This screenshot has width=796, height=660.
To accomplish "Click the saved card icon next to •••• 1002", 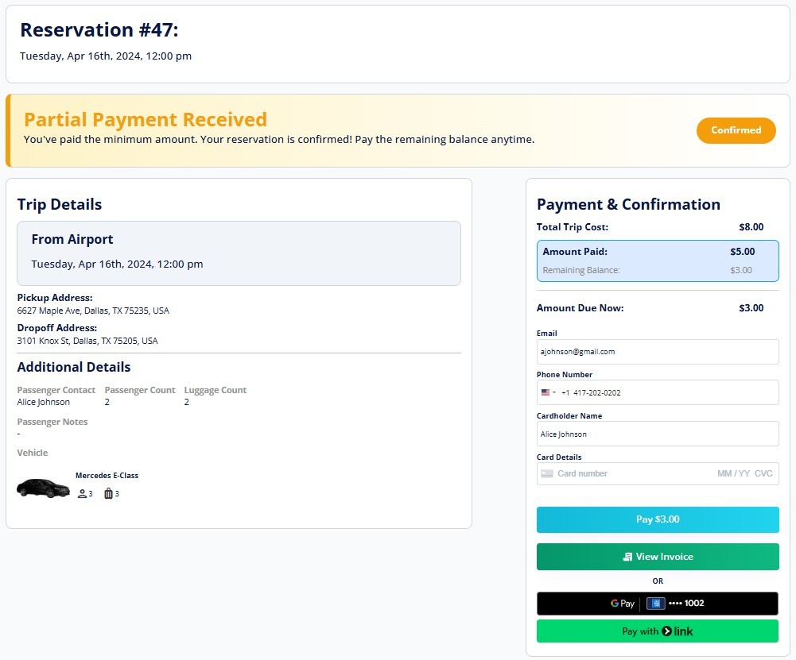I will [x=655, y=604].
